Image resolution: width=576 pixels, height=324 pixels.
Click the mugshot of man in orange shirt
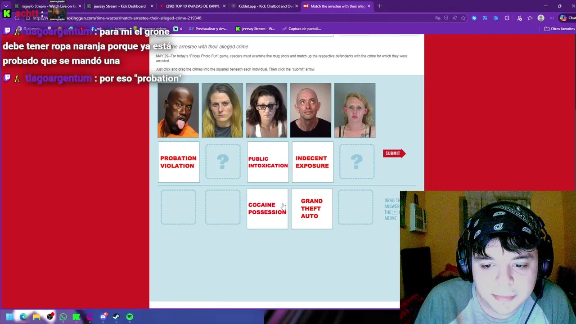click(x=178, y=110)
